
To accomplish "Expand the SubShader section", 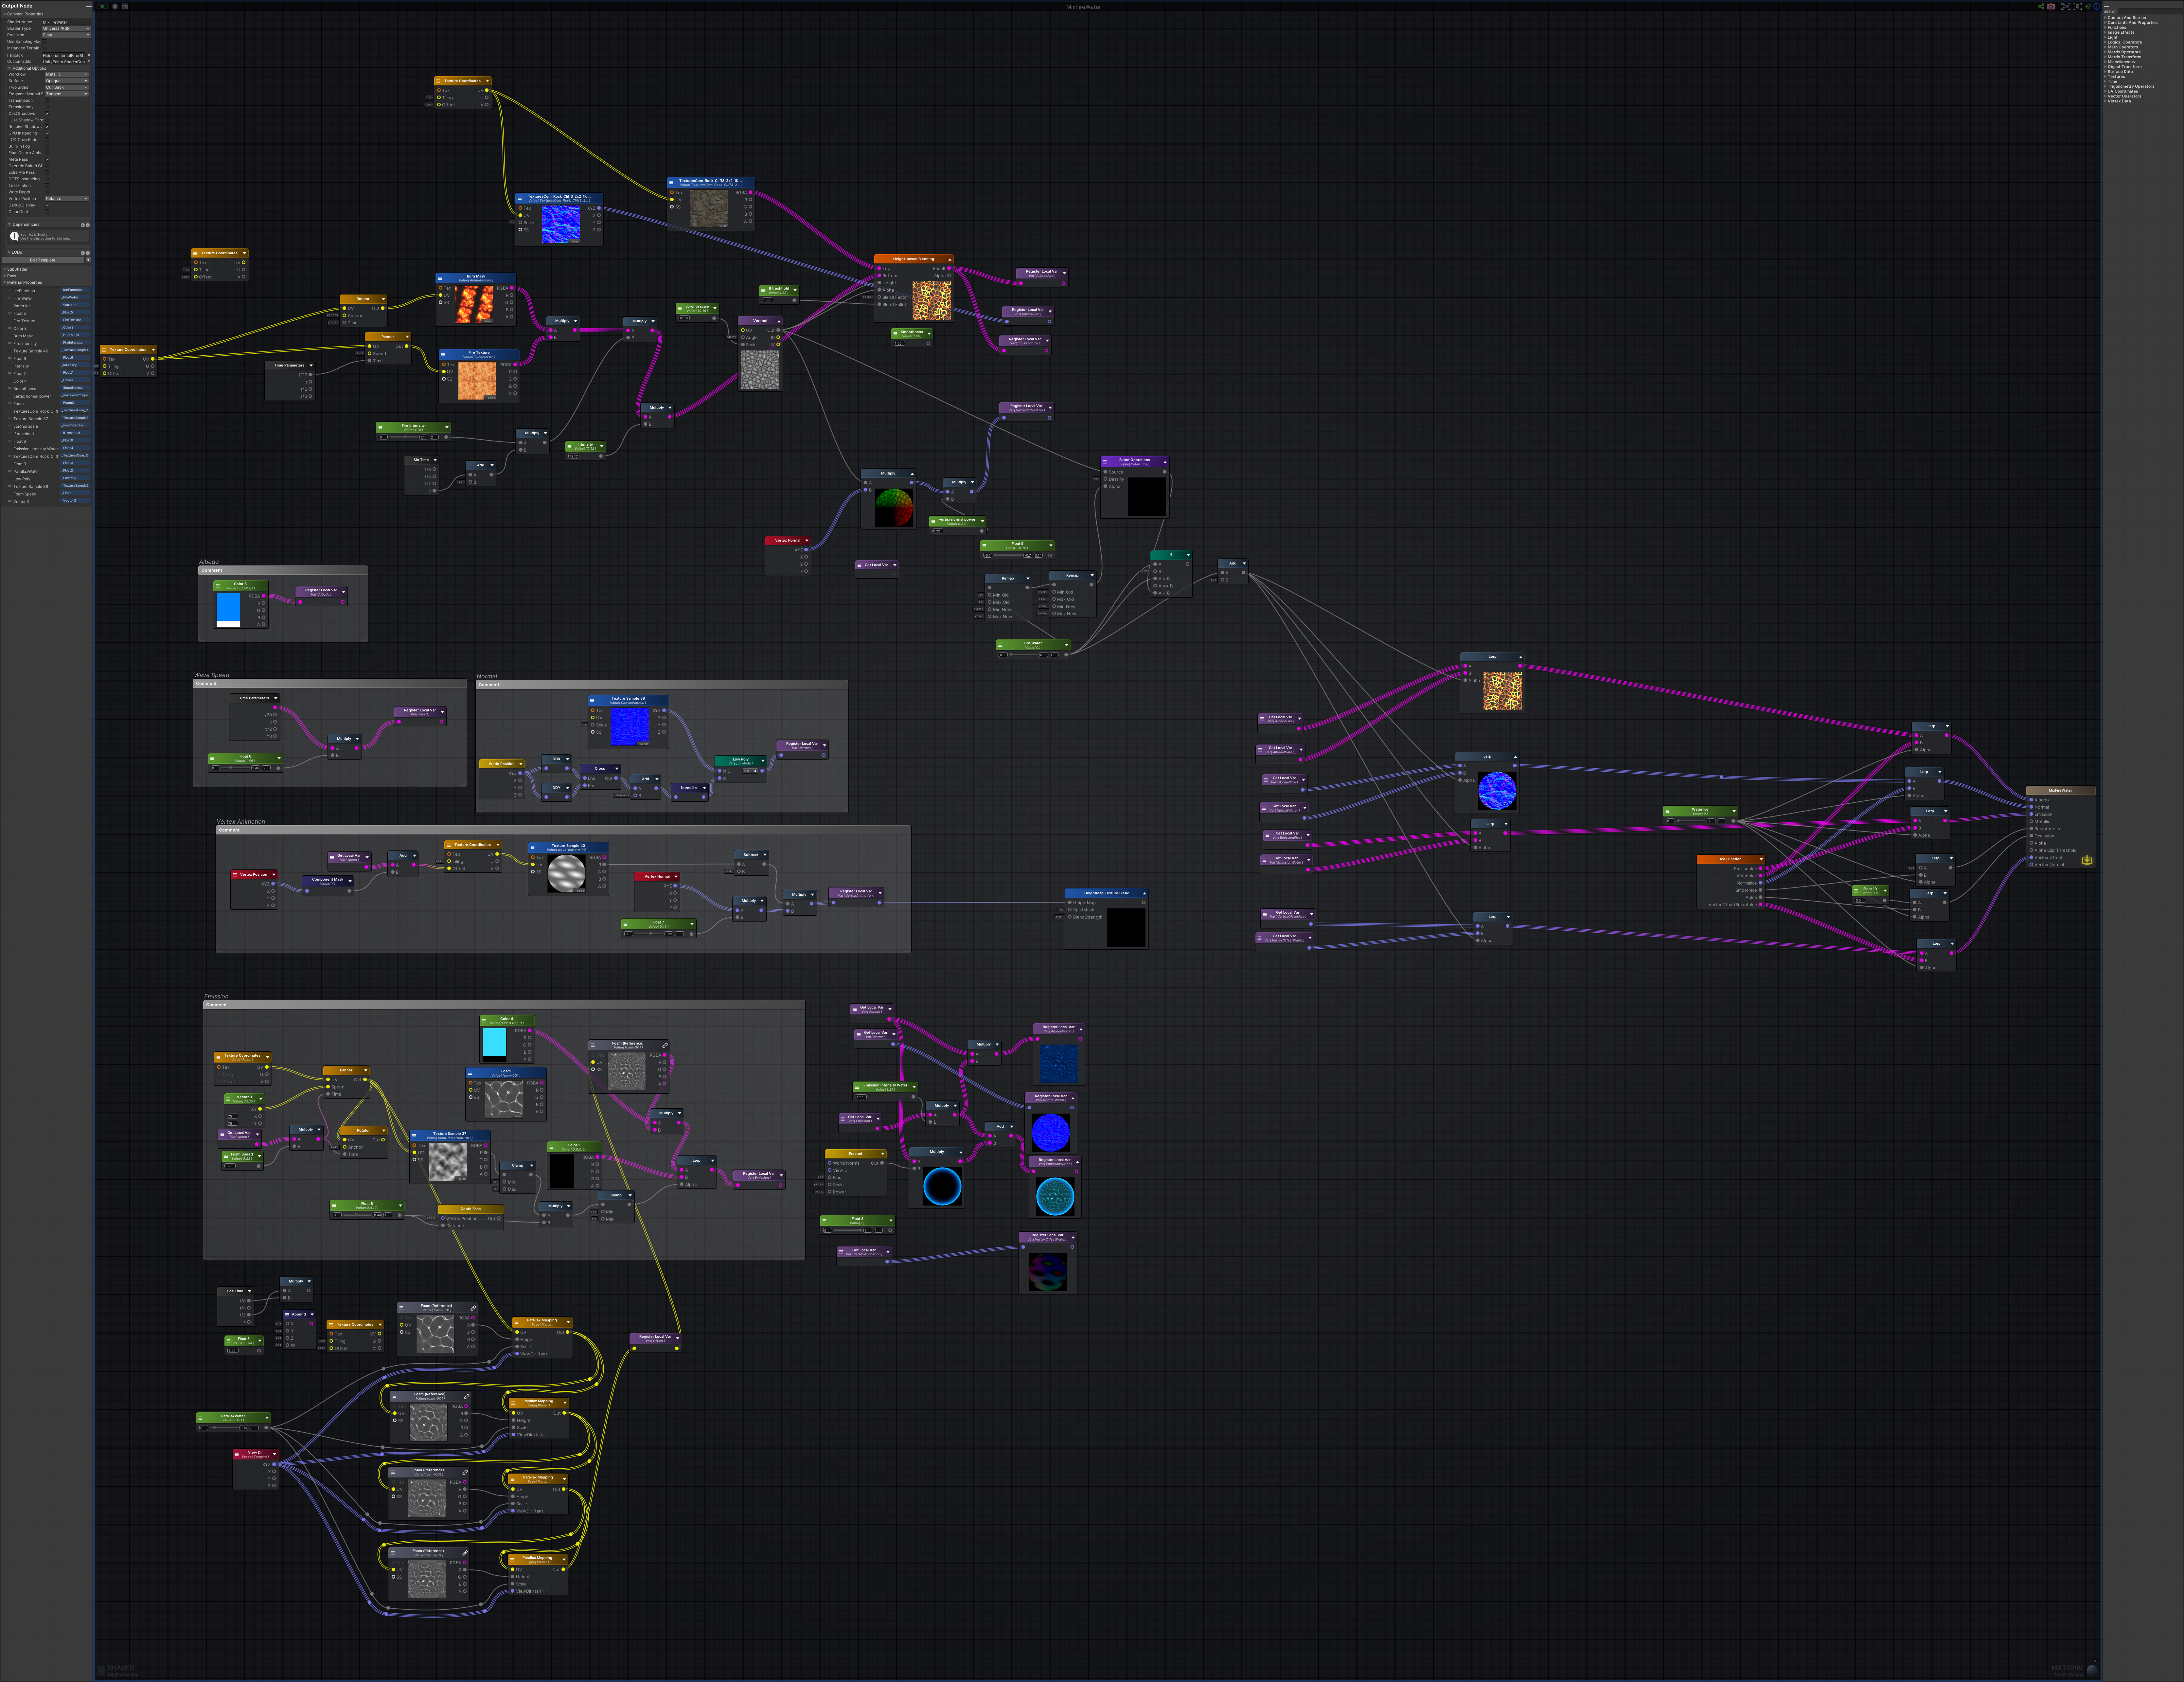I will pos(17,269).
